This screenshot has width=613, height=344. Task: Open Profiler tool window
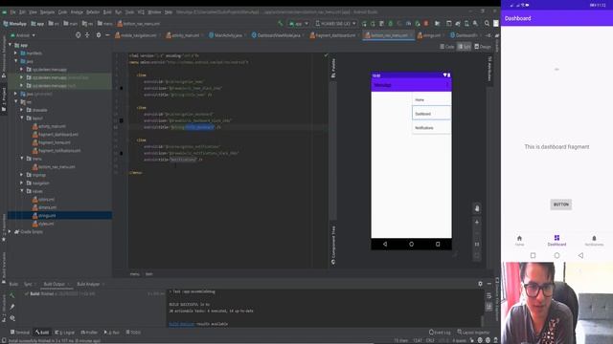pyautogui.click(x=89, y=333)
